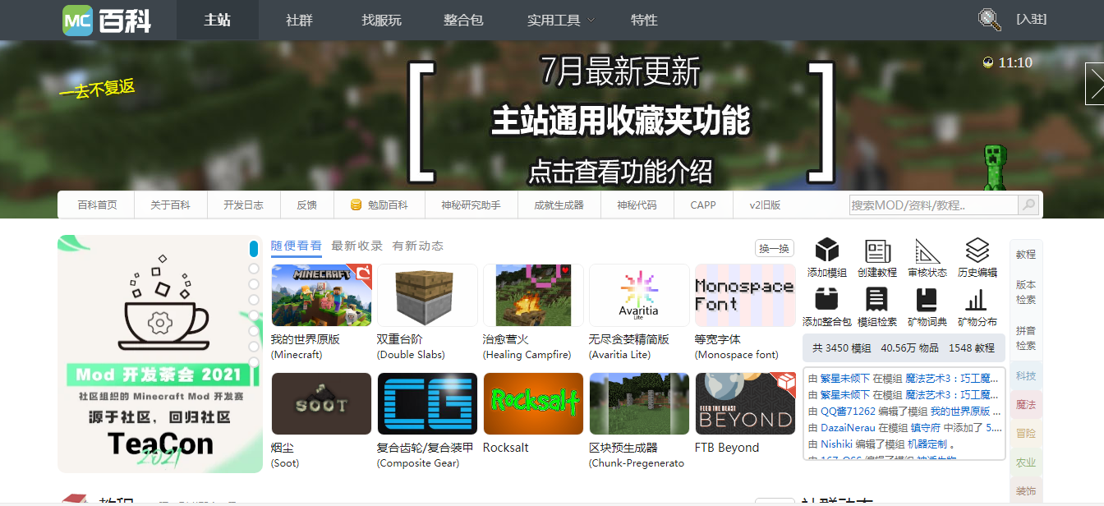Screen dimensions: 1104x506
Task: Click the 7月最新更新 banner announcement
Action: click(x=621, y=120)
